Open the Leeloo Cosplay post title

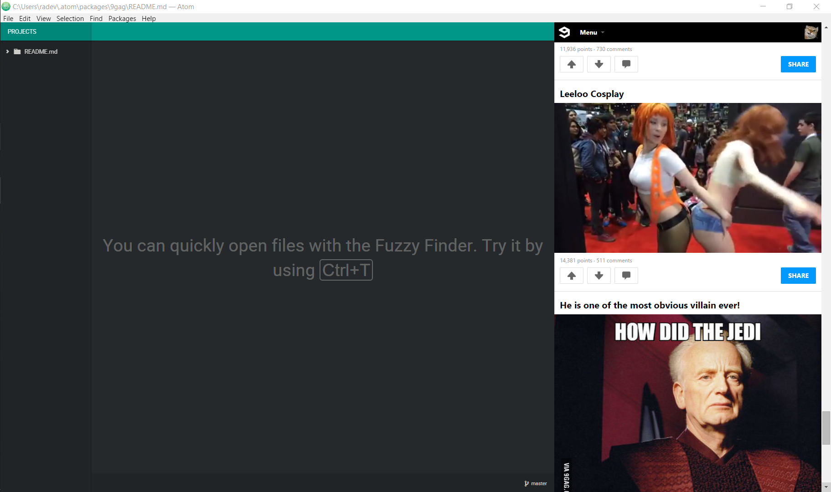click(x=592, y=94)
